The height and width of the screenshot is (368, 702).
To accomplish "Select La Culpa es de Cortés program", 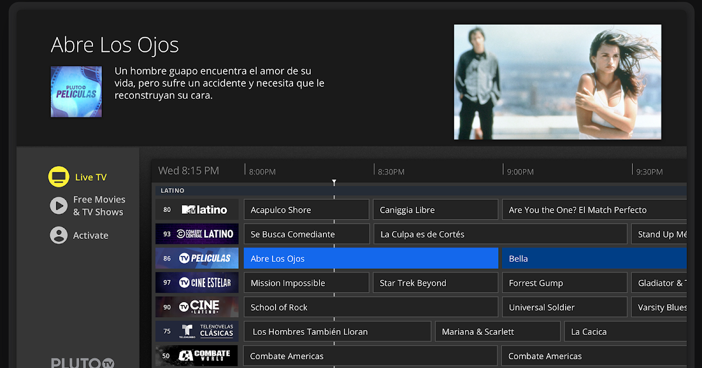I will 500,234.
